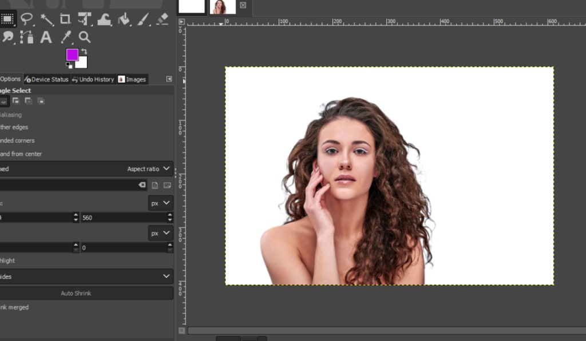This screenshot has width=586, height=341.
Task: Enable add-to-selection mode icon
Action: (x=16, y=101)
